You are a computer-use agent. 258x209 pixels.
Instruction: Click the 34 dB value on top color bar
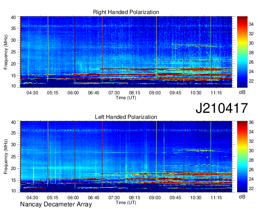[x=251, y=24]
